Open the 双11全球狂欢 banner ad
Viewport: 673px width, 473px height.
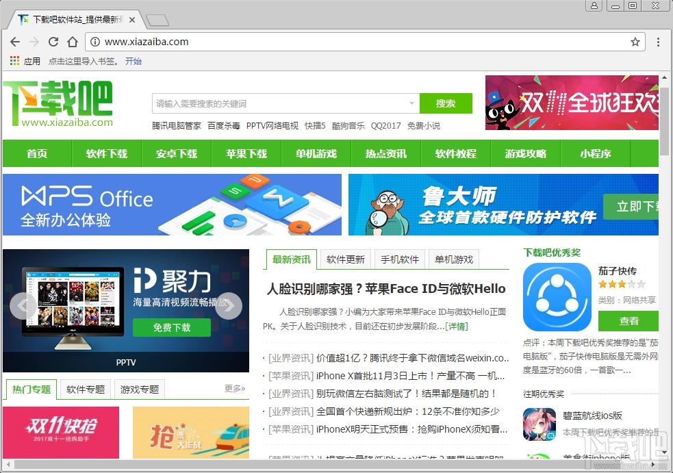tap(572, 103)
